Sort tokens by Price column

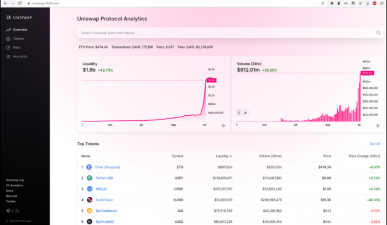point(327,156)
